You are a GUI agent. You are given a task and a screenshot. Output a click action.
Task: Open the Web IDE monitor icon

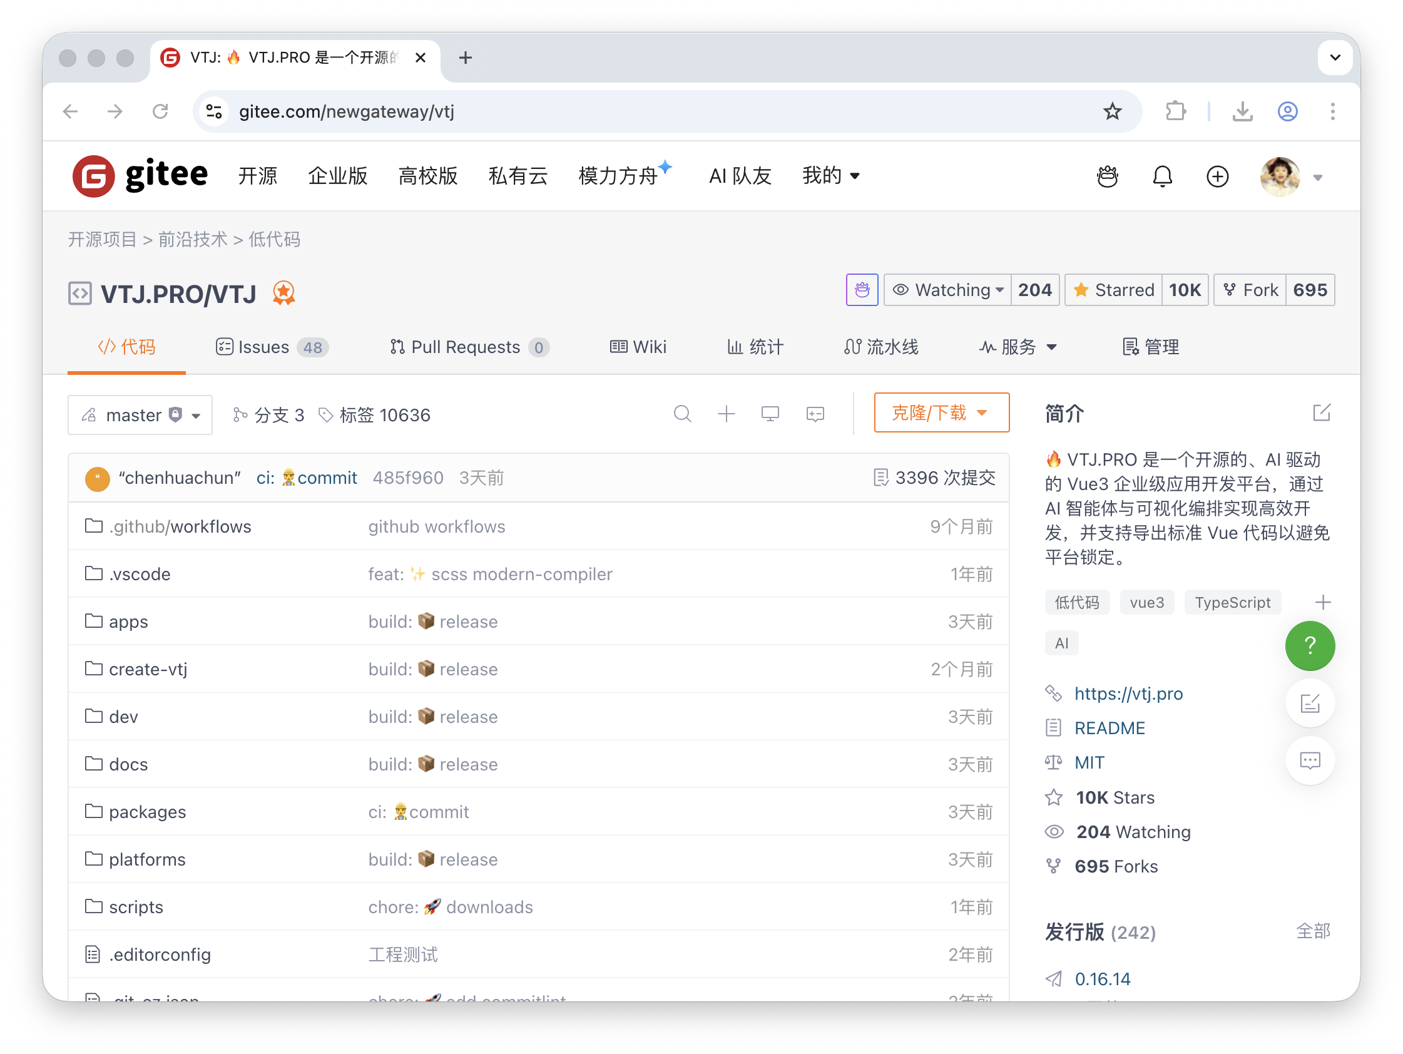770,414
